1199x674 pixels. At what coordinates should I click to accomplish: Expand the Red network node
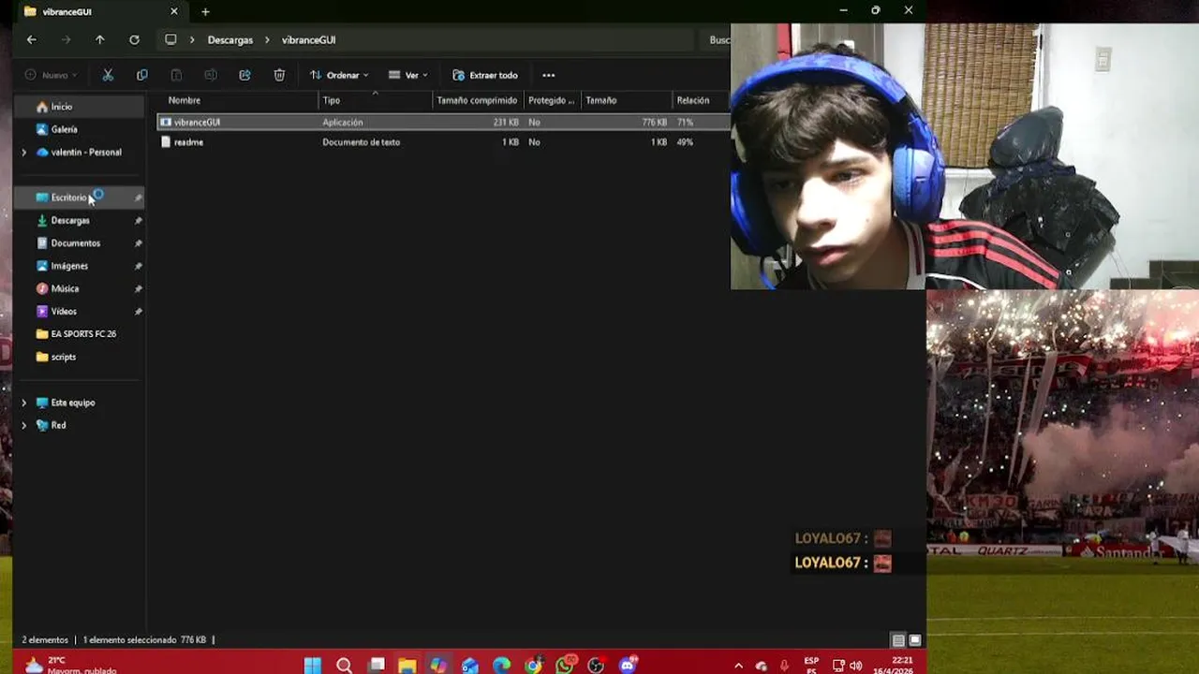pyautogui.click(x=24, y=425)
